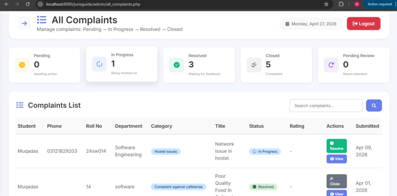Image resolution: width=397 pixels, height=196 pixels.
Task: Click the Network issue in hostel title
Action: coord(225,151)
